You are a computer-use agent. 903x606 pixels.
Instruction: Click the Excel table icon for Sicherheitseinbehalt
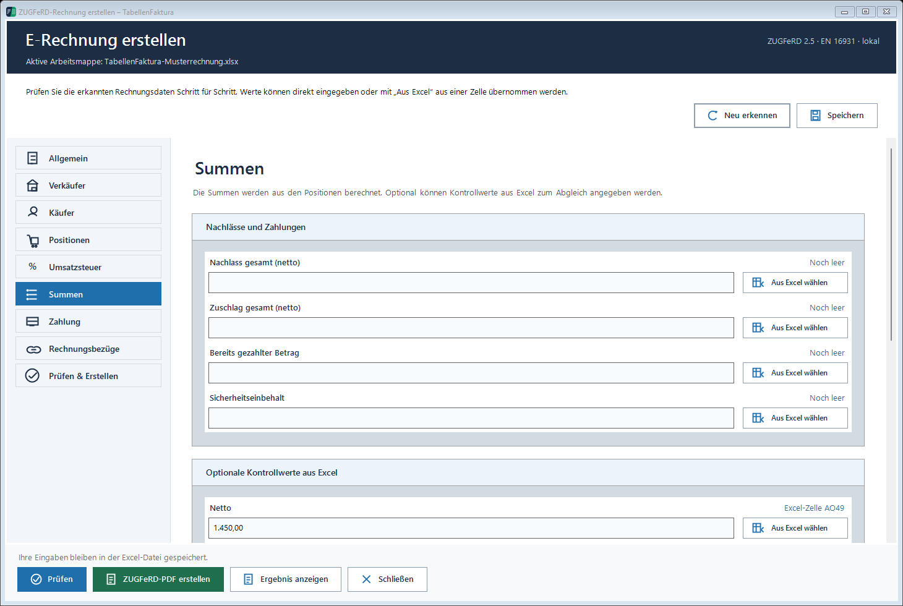click(758, 418)
